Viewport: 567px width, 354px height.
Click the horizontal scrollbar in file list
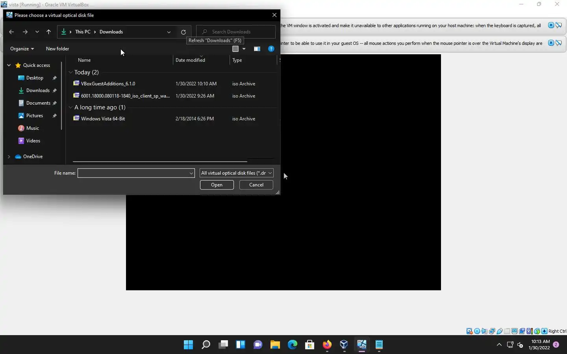coord(160,161)
